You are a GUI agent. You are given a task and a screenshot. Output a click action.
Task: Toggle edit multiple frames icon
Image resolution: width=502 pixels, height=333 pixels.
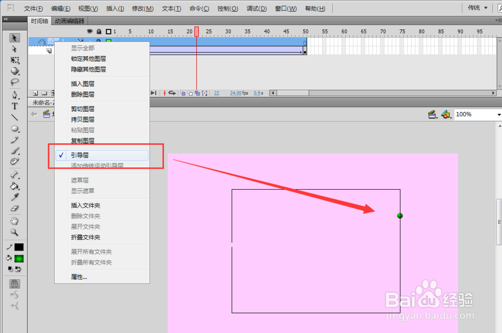tap(197, 93)
